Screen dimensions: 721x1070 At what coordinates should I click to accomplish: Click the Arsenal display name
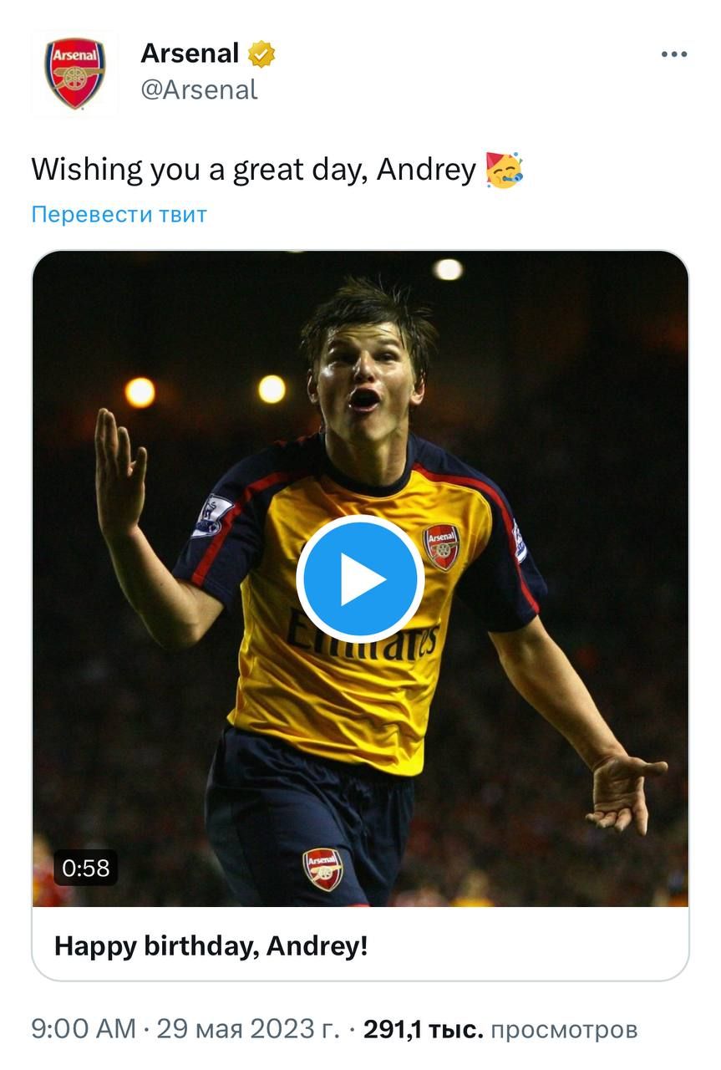pyautogui.click(x=190, y=53)
